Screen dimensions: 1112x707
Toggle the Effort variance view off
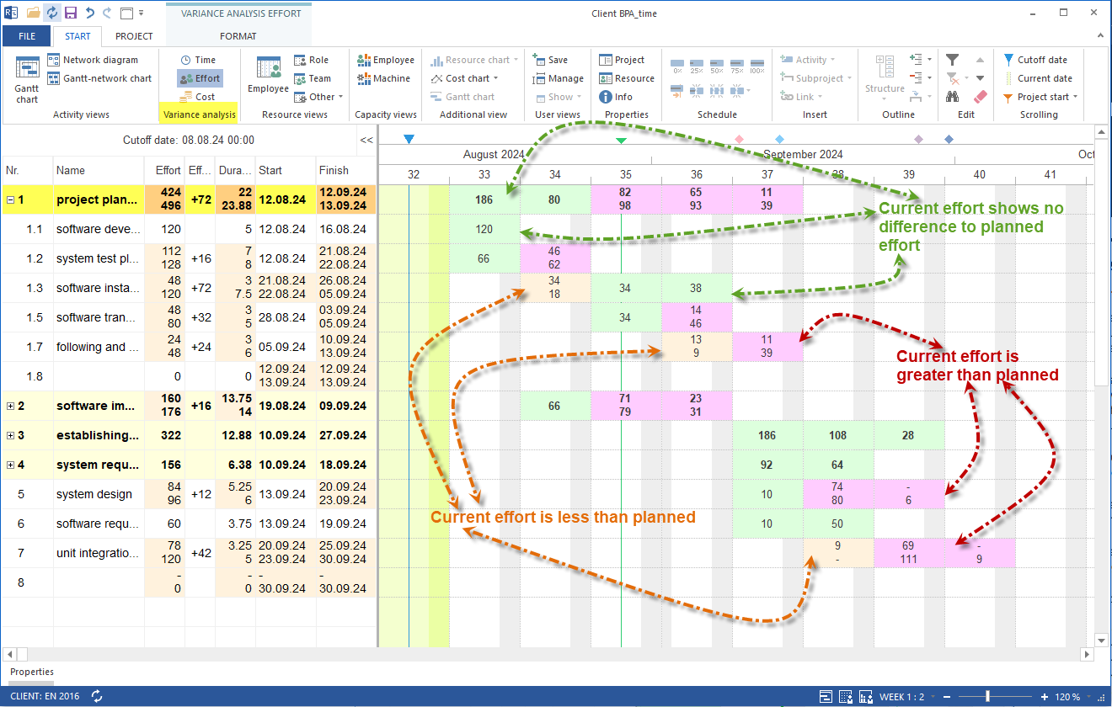(199, 77)
